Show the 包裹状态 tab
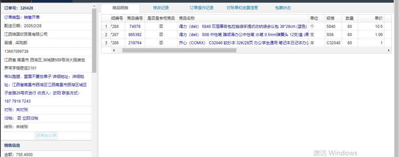 (283, 8)
